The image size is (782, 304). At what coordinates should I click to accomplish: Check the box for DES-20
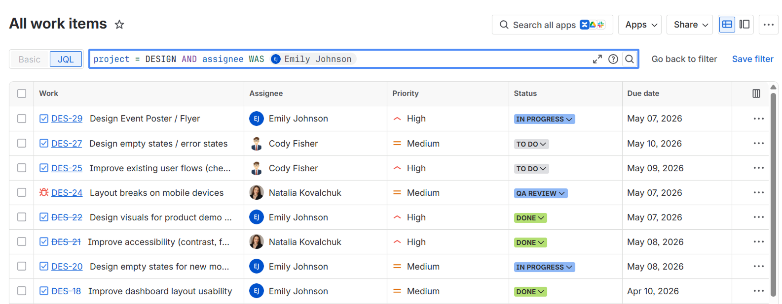(22, 266)
